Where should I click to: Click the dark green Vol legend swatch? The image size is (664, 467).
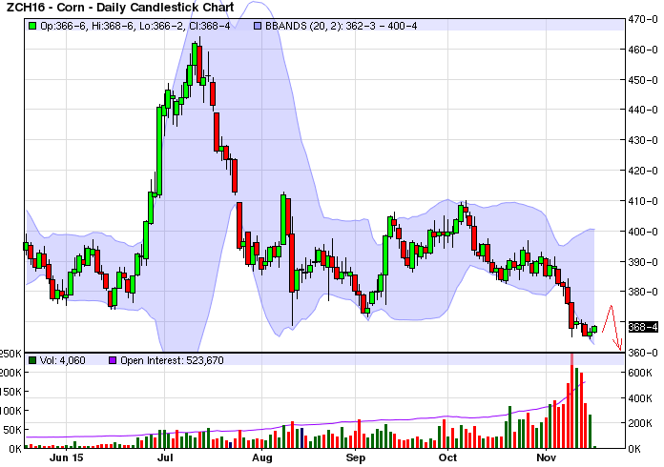[x=33, y=360]
